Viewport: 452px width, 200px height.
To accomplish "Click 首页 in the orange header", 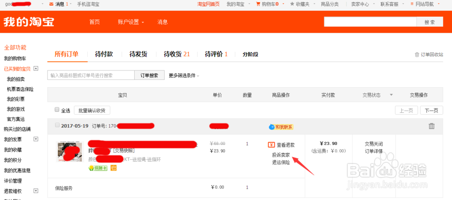I will pyautogui.click(x=94, y=22).
